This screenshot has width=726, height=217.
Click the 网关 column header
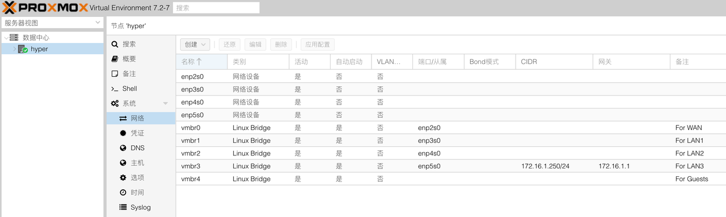tap(631, 62)
